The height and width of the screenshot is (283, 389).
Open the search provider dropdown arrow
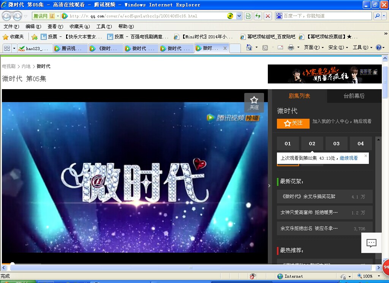(384, 16)
